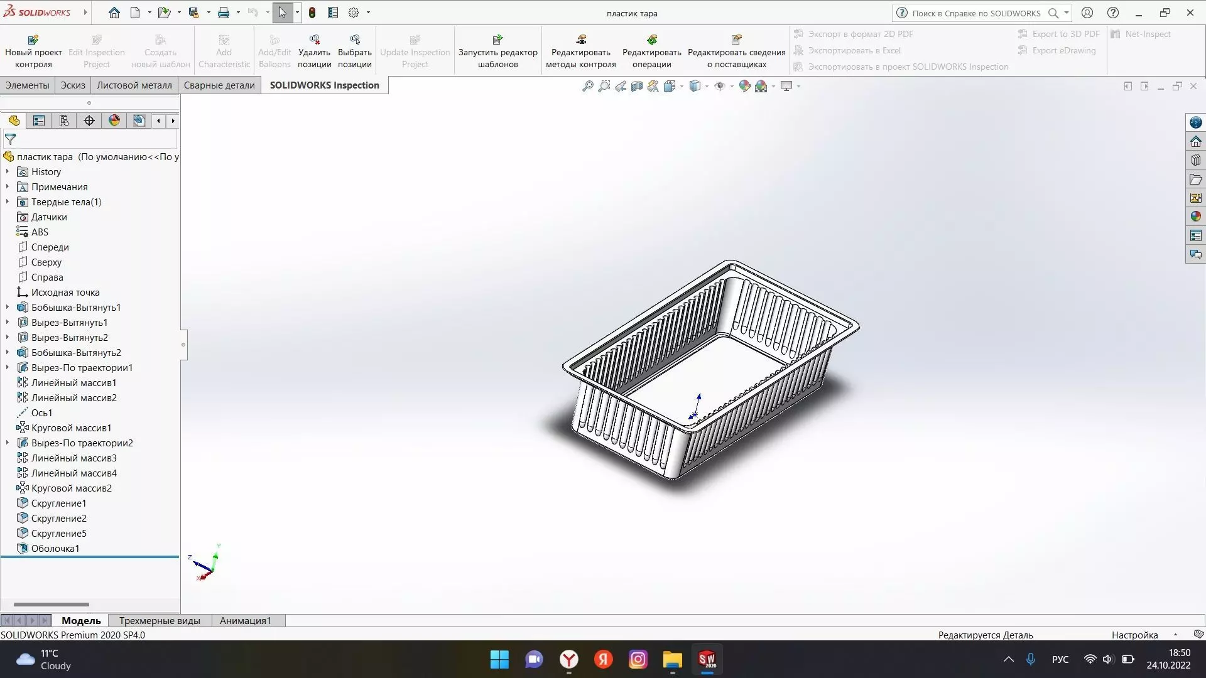Switch to DisplayManager tab icon
This screenshot has width=1206, height=678.
point(114,121)
